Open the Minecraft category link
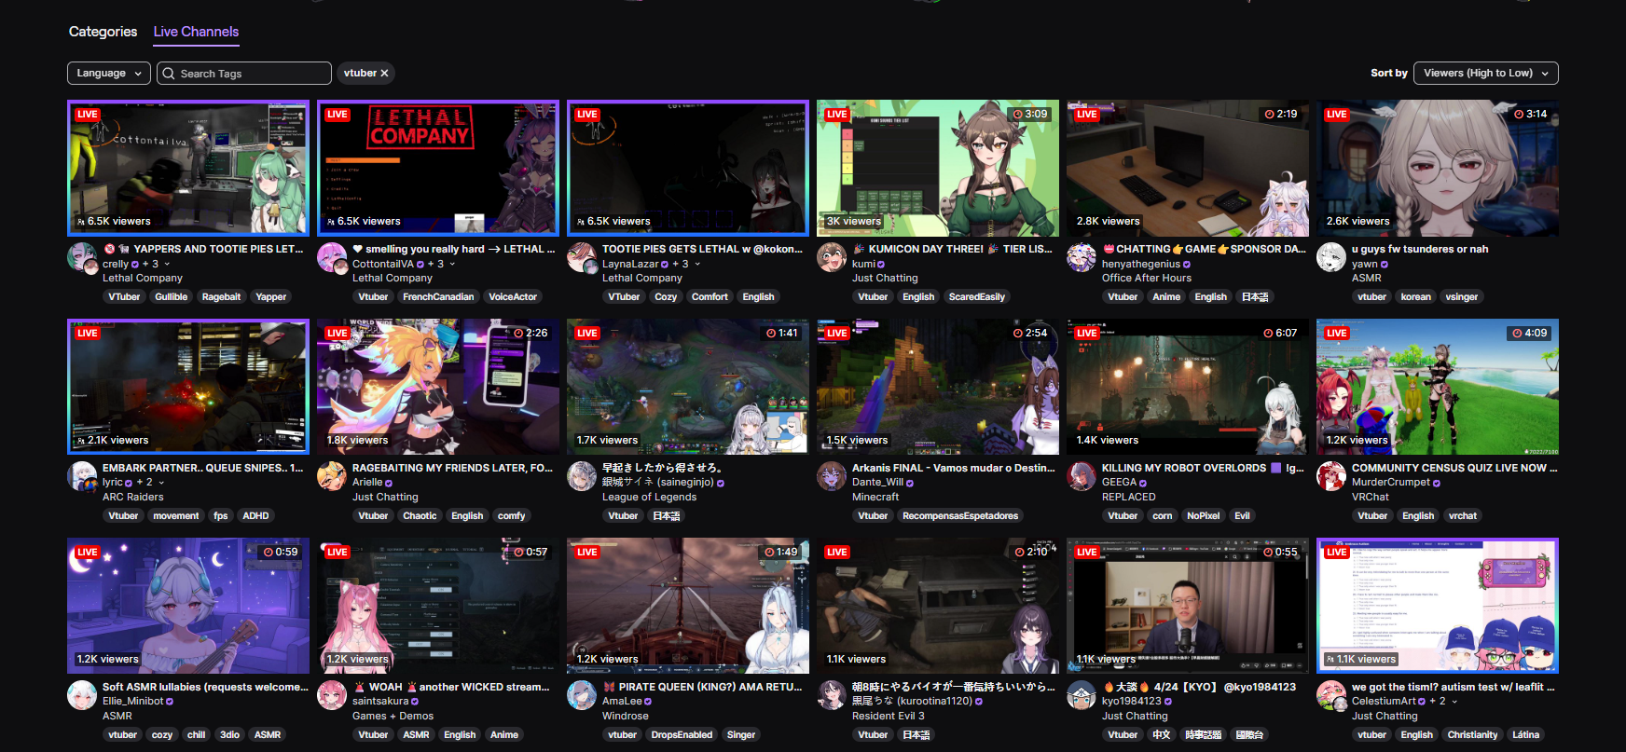Image resolution: width=1626 pixels, height=752 pixels. pos(875,497)
